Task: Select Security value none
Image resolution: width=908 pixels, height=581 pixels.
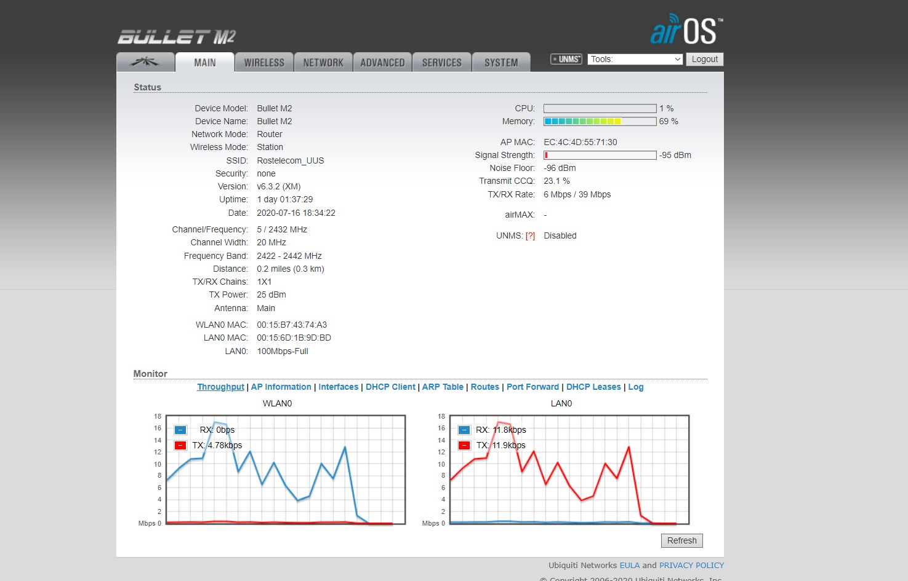Action: coord(267,173)
